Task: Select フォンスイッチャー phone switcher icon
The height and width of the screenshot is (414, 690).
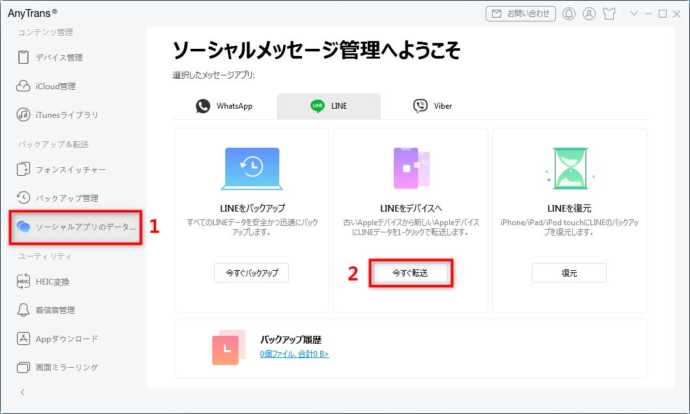Action: [x=23, y=169]
